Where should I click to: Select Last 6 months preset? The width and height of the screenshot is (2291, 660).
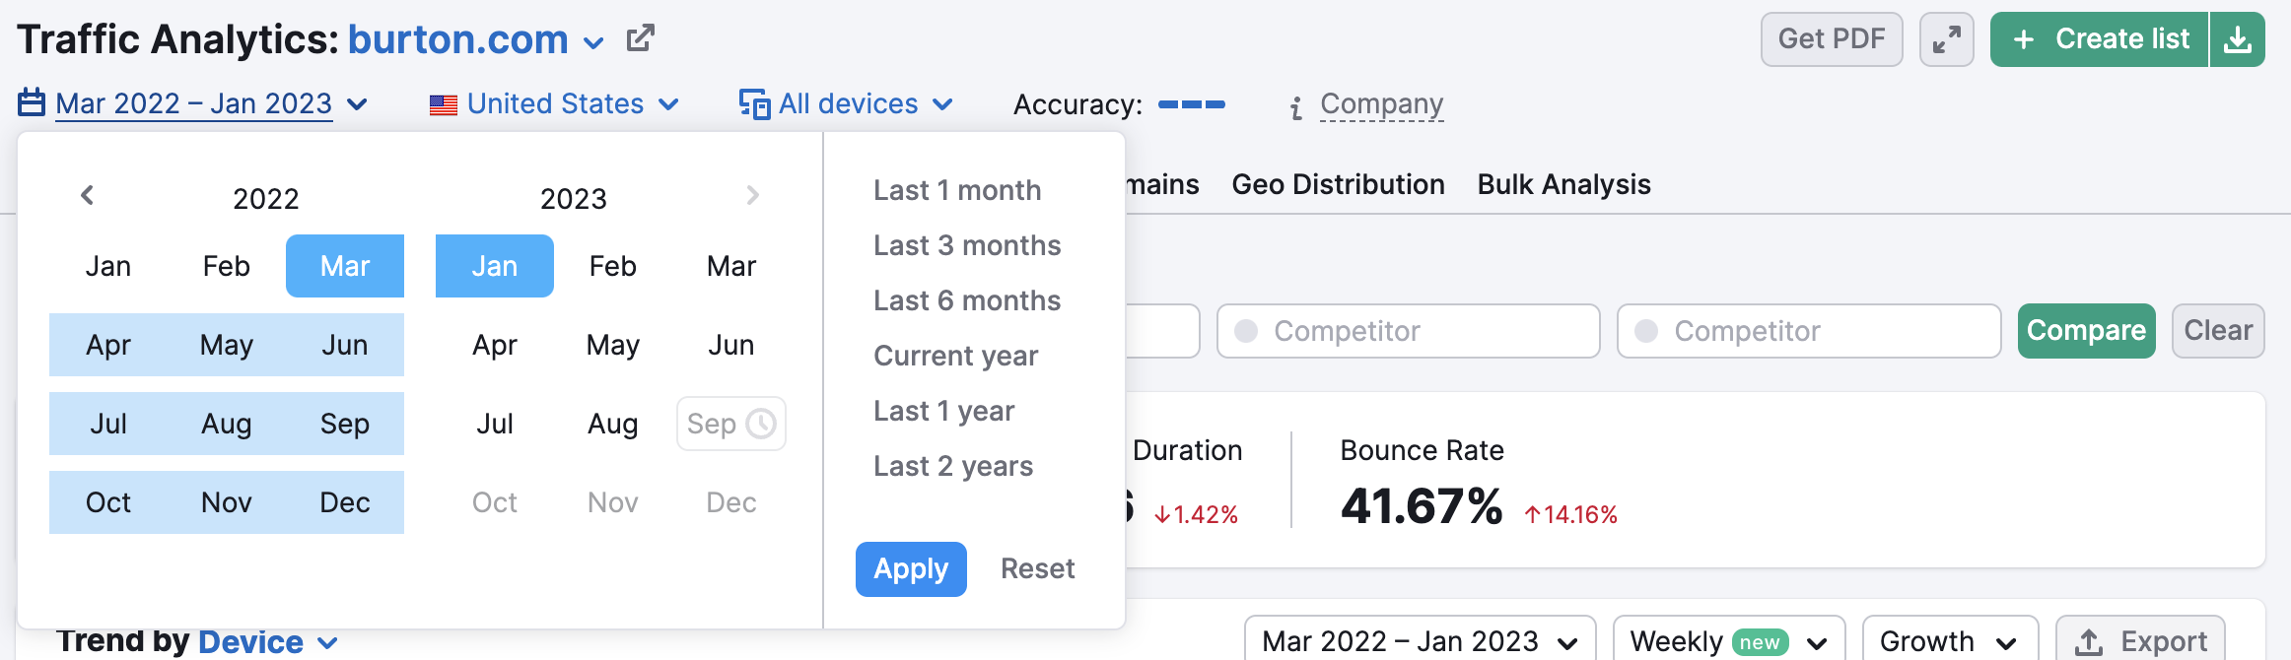point(967,300)
